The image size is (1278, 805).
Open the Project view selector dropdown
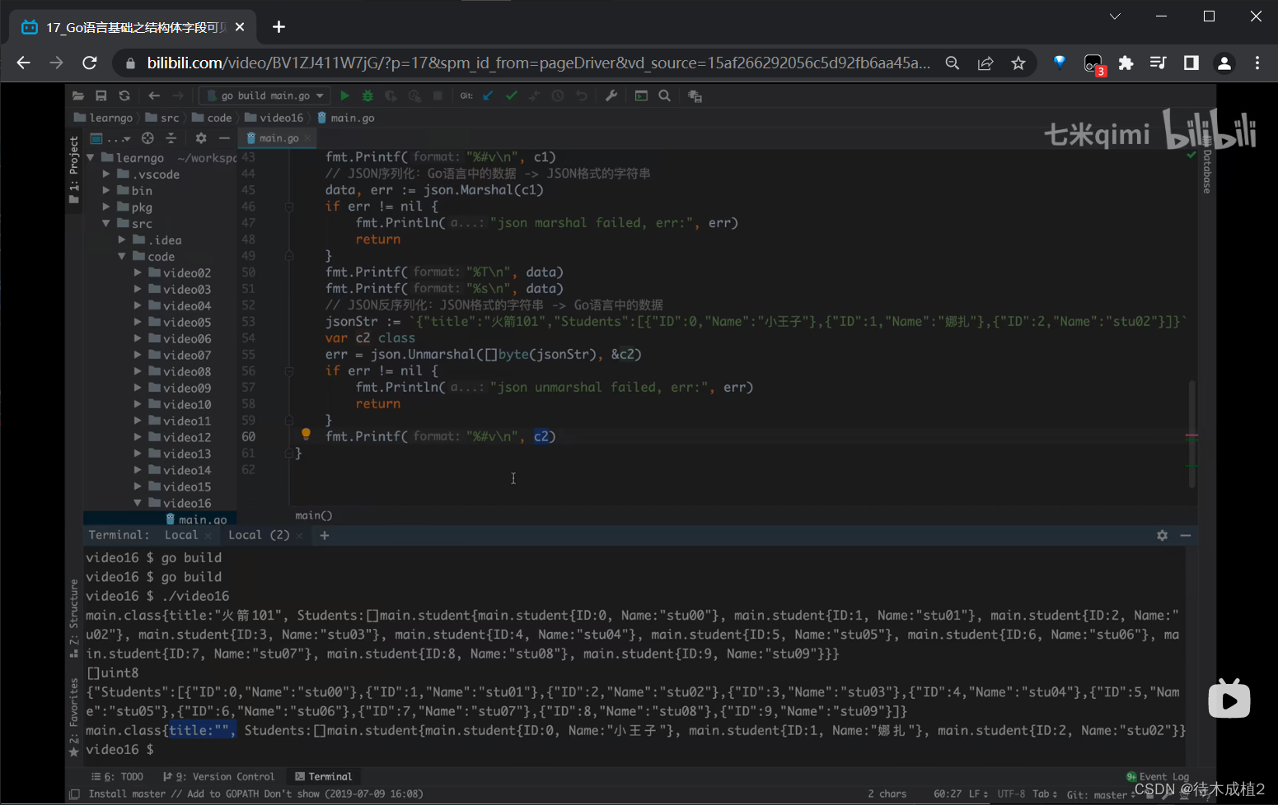point(110,138)
